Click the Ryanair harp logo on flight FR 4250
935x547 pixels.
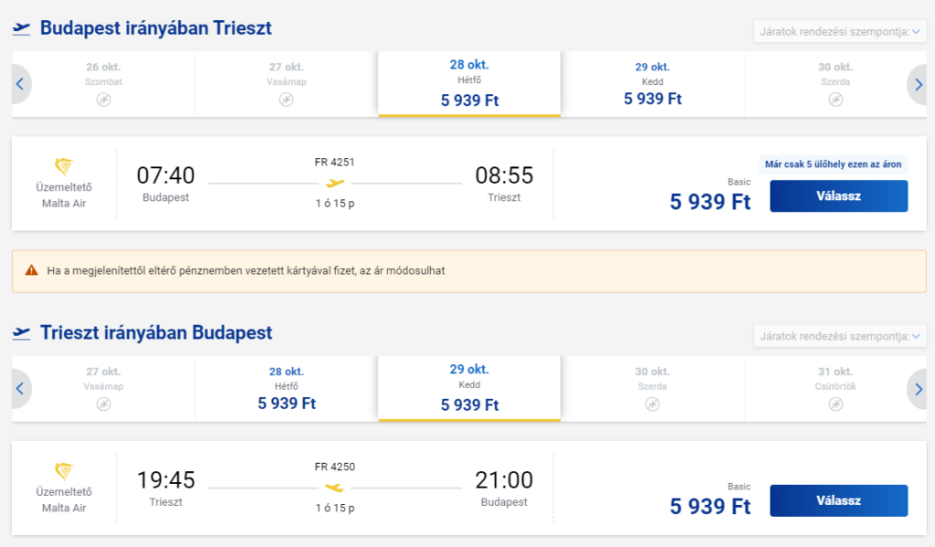pos(64,471)
